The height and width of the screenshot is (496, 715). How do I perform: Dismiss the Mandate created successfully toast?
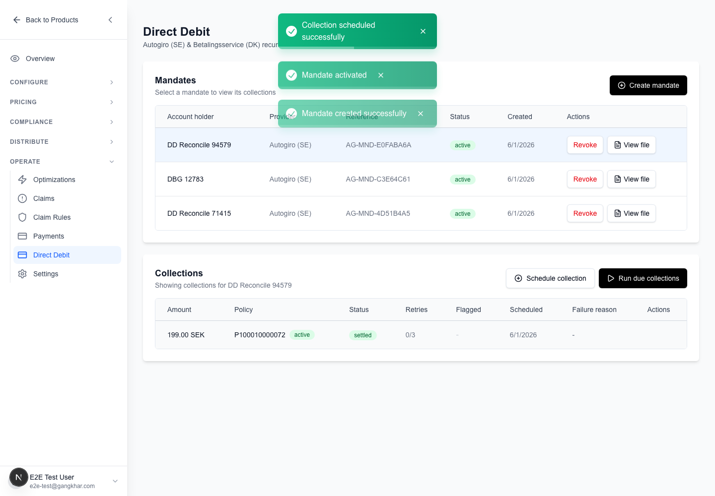[x=421, y=114]
